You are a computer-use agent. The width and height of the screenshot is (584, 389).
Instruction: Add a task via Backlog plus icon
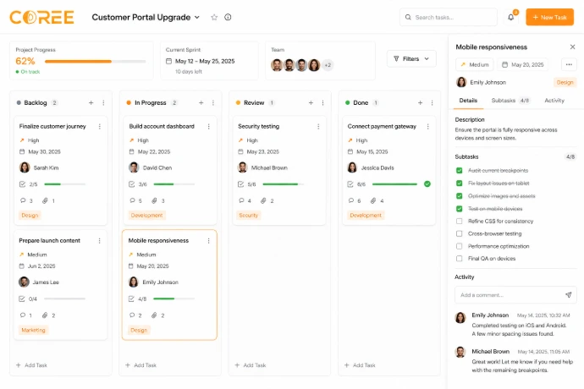point(91,102)
